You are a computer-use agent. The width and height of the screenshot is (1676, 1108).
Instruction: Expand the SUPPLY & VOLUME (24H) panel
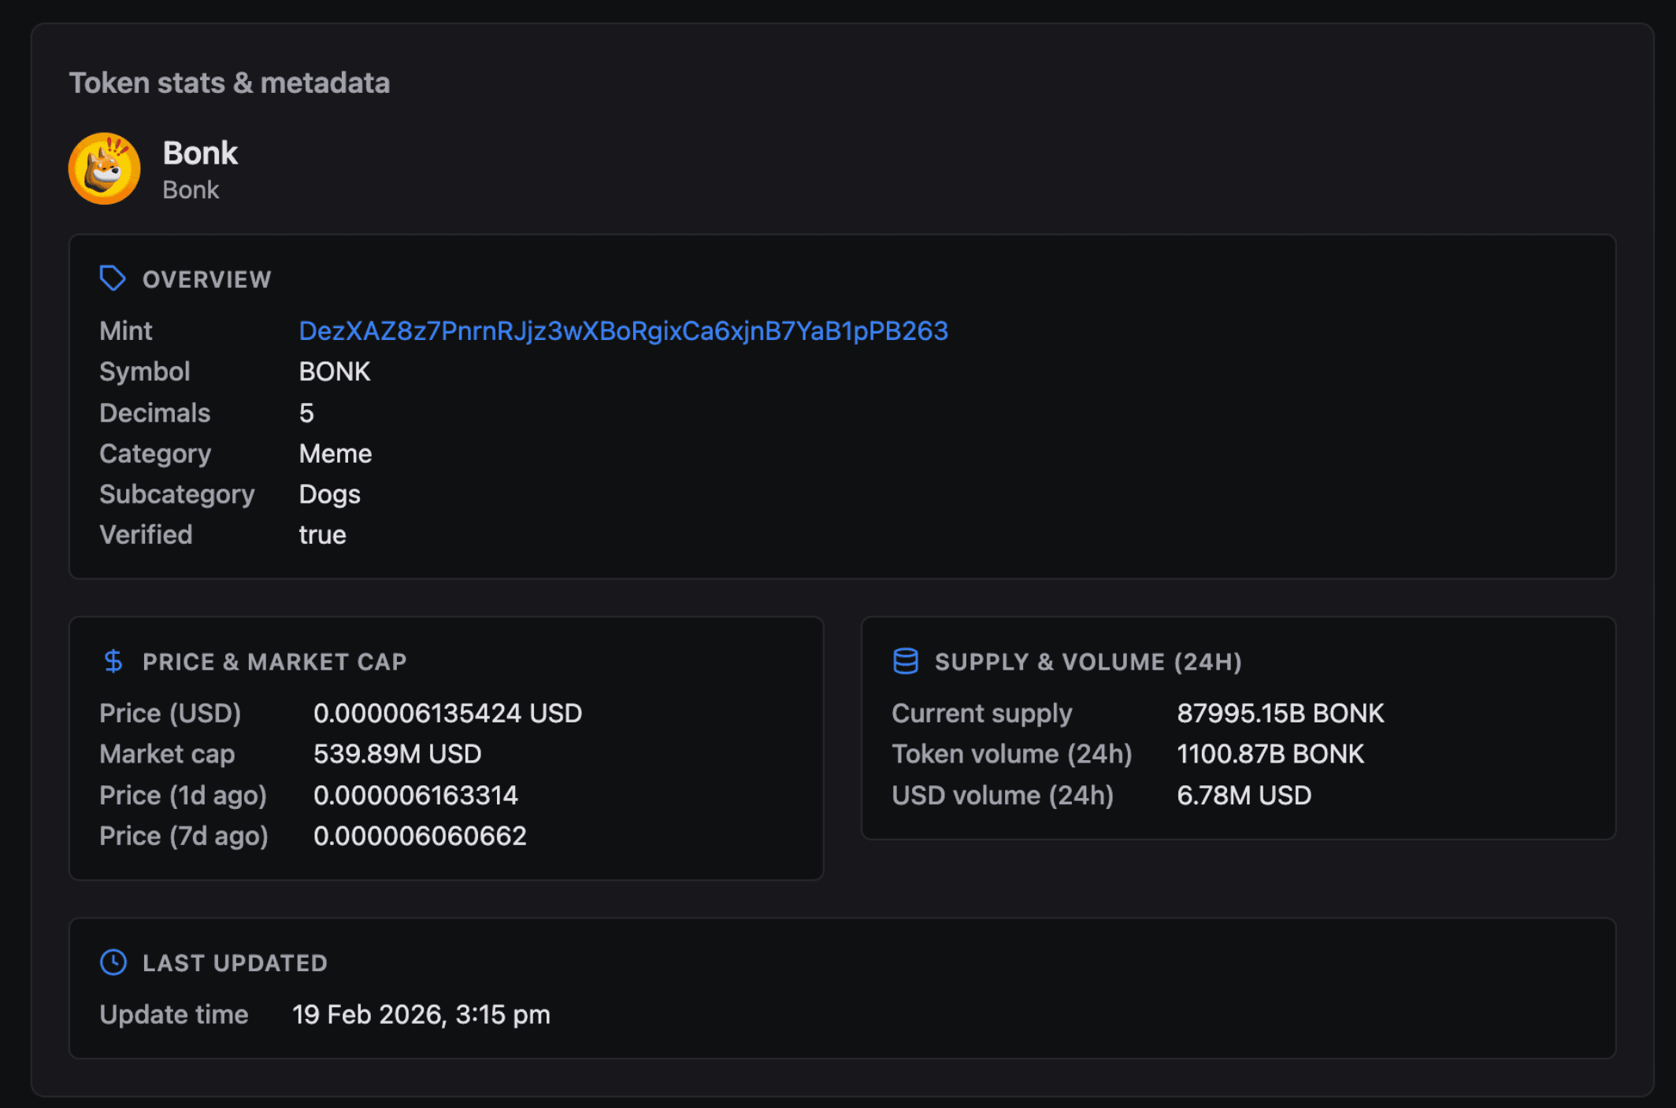1088,662
